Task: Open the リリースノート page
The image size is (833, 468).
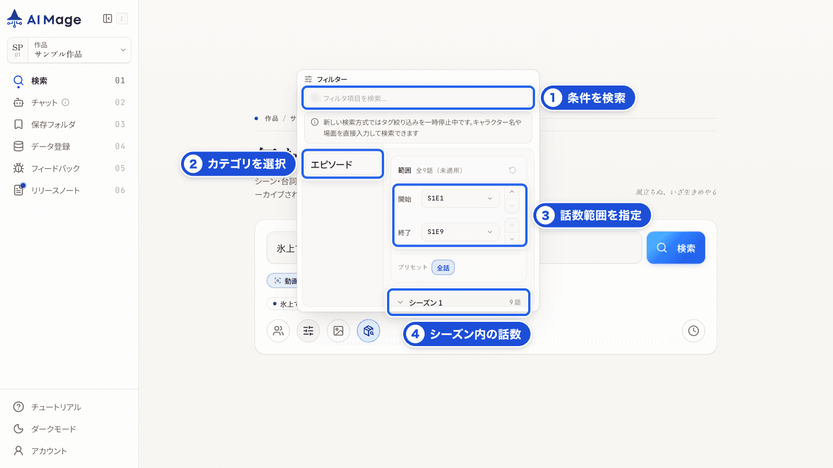Action: point(69,191)
